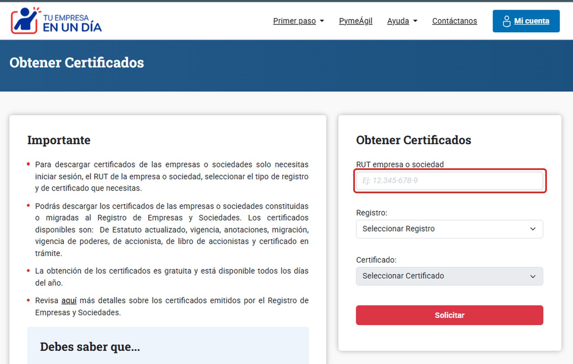The height and width of the screenshot is (364, 573).
Task: Click the 'Certificado:' label
Action: tap(376, 260)
